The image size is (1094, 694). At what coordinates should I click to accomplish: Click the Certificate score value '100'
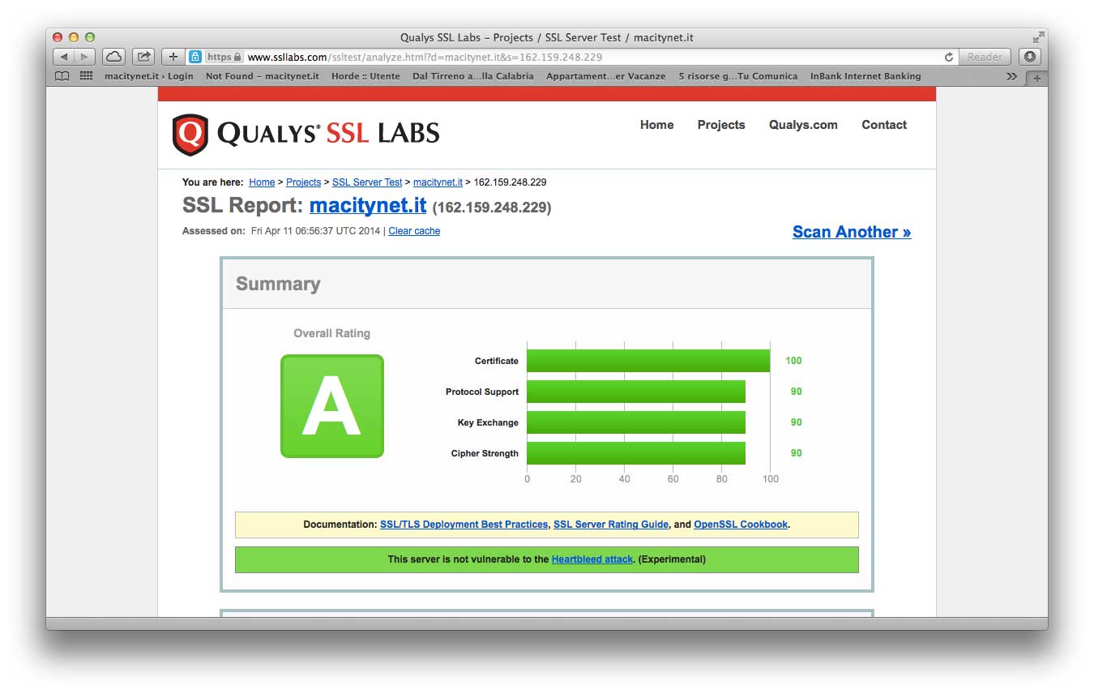point(793,361)
